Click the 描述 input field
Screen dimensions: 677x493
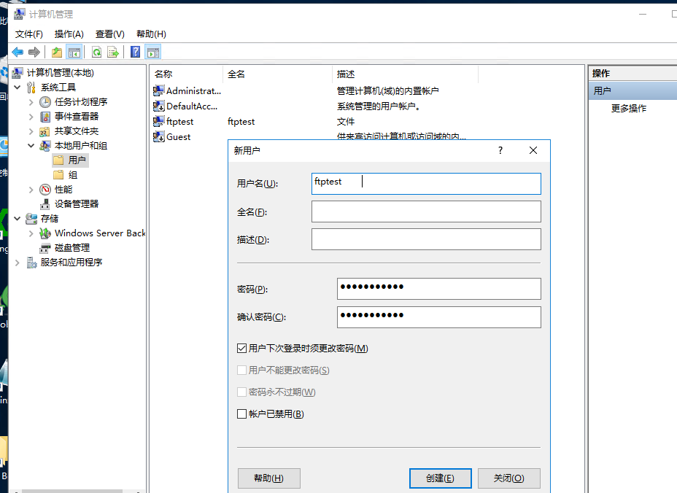tap(426, 239)
